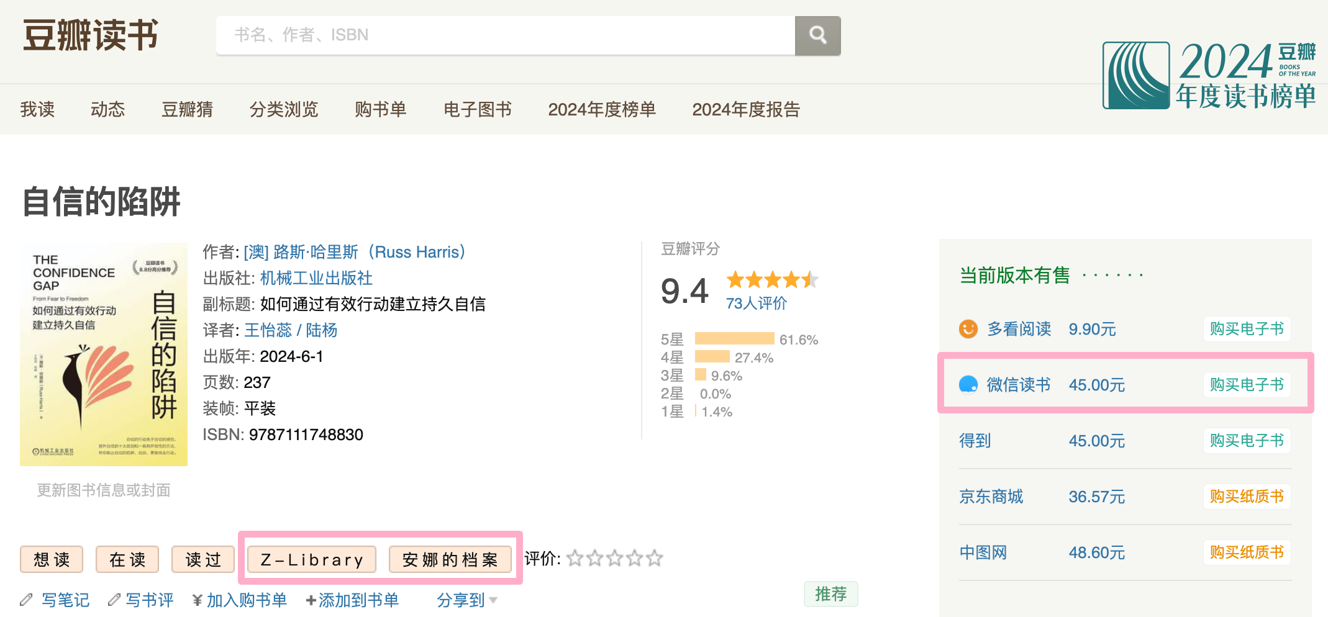Click the 当前版本有售 heading

1015,275
